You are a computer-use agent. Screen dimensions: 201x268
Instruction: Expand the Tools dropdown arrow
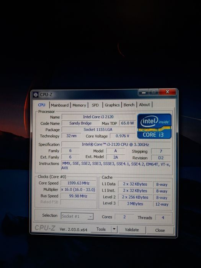[x=114, y=229]
